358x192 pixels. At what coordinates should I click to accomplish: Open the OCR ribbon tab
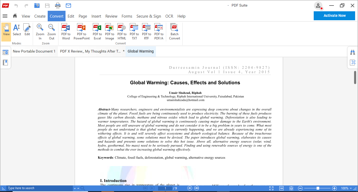coord(169,16)
